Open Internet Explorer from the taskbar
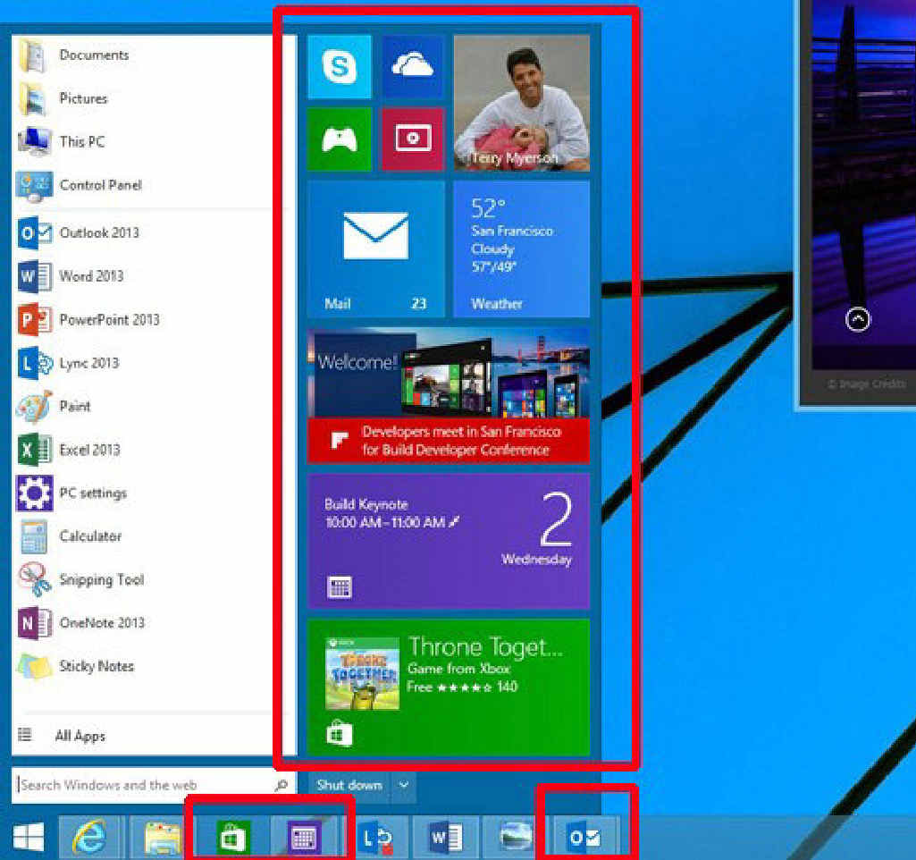This screenshot has height=860, width=916. click(x=89, y=838)
